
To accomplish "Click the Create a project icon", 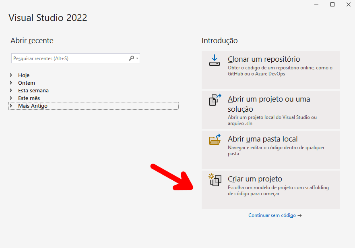I will 215,180.
